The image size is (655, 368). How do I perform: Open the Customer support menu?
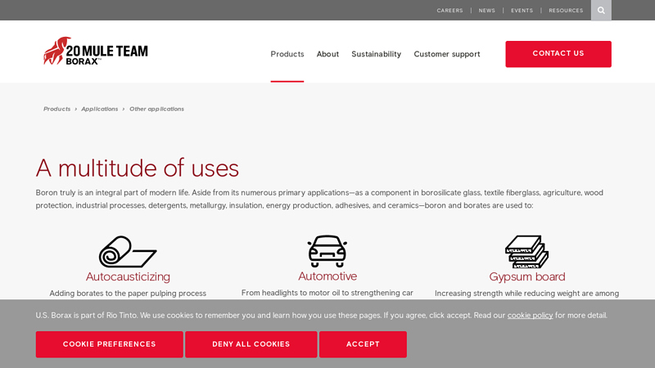447,54
